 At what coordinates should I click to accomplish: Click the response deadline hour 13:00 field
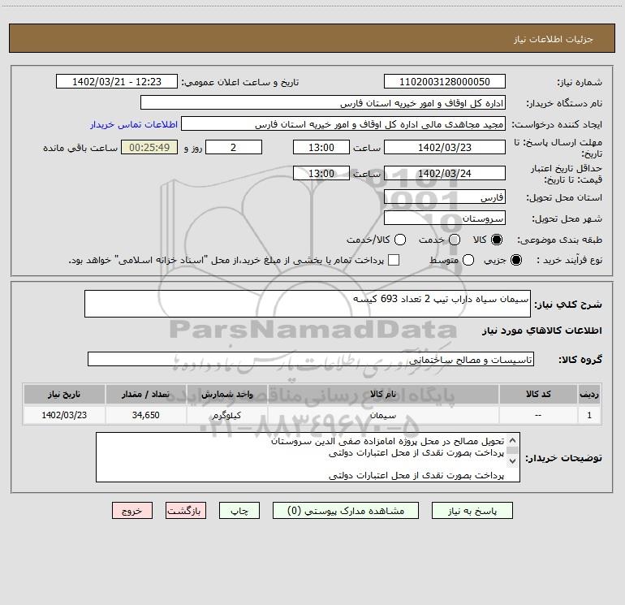point(321,147)
